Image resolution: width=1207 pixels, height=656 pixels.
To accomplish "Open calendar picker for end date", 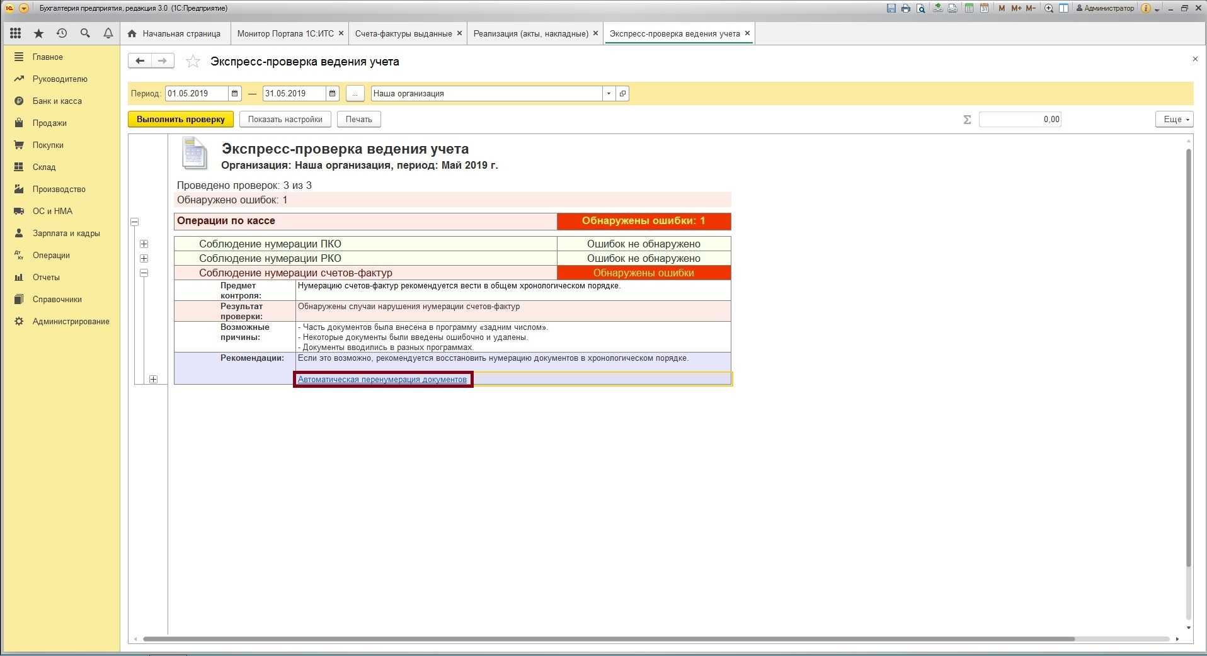I will tap(333, 94).
